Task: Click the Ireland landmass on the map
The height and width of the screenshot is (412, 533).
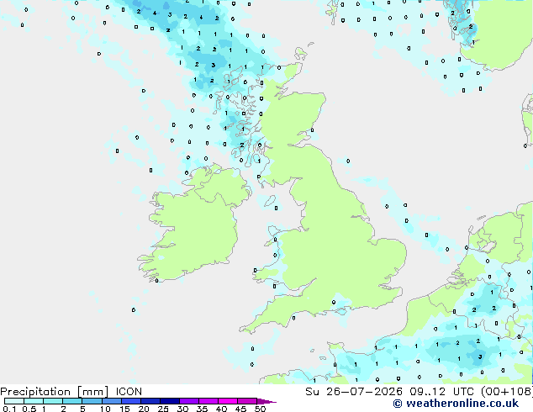Action: tap(193, 228)
